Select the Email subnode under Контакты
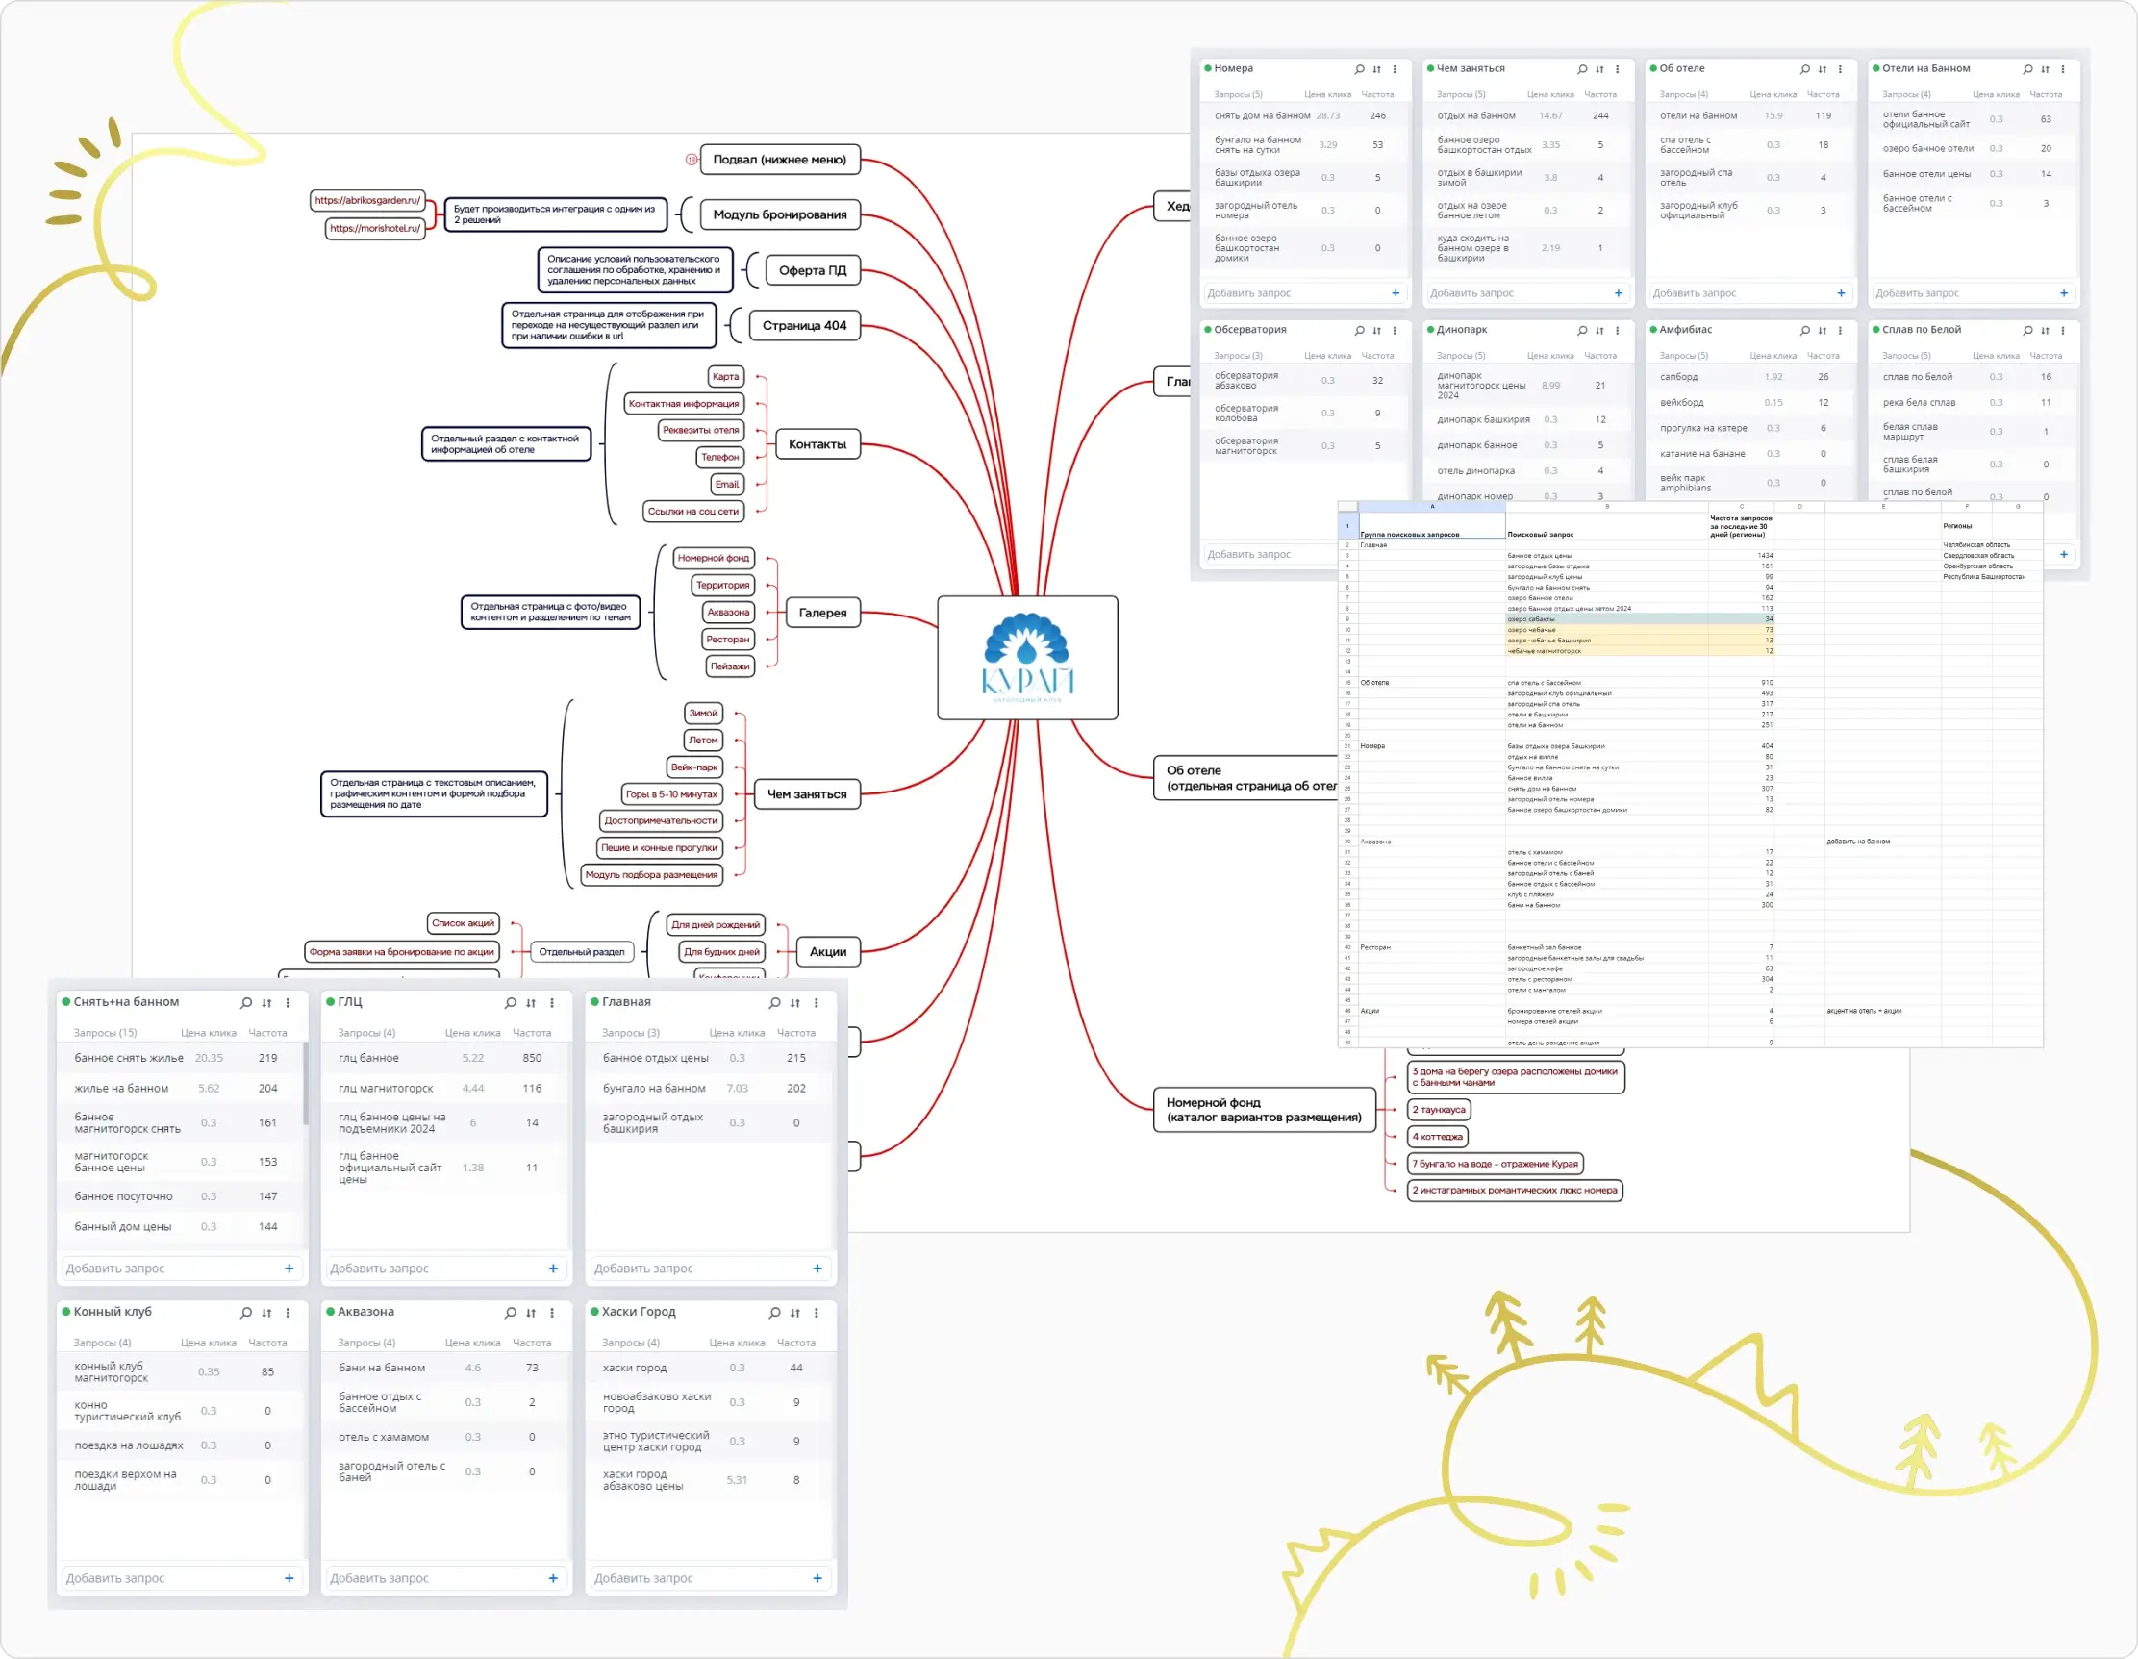 [x=726, y=485]
